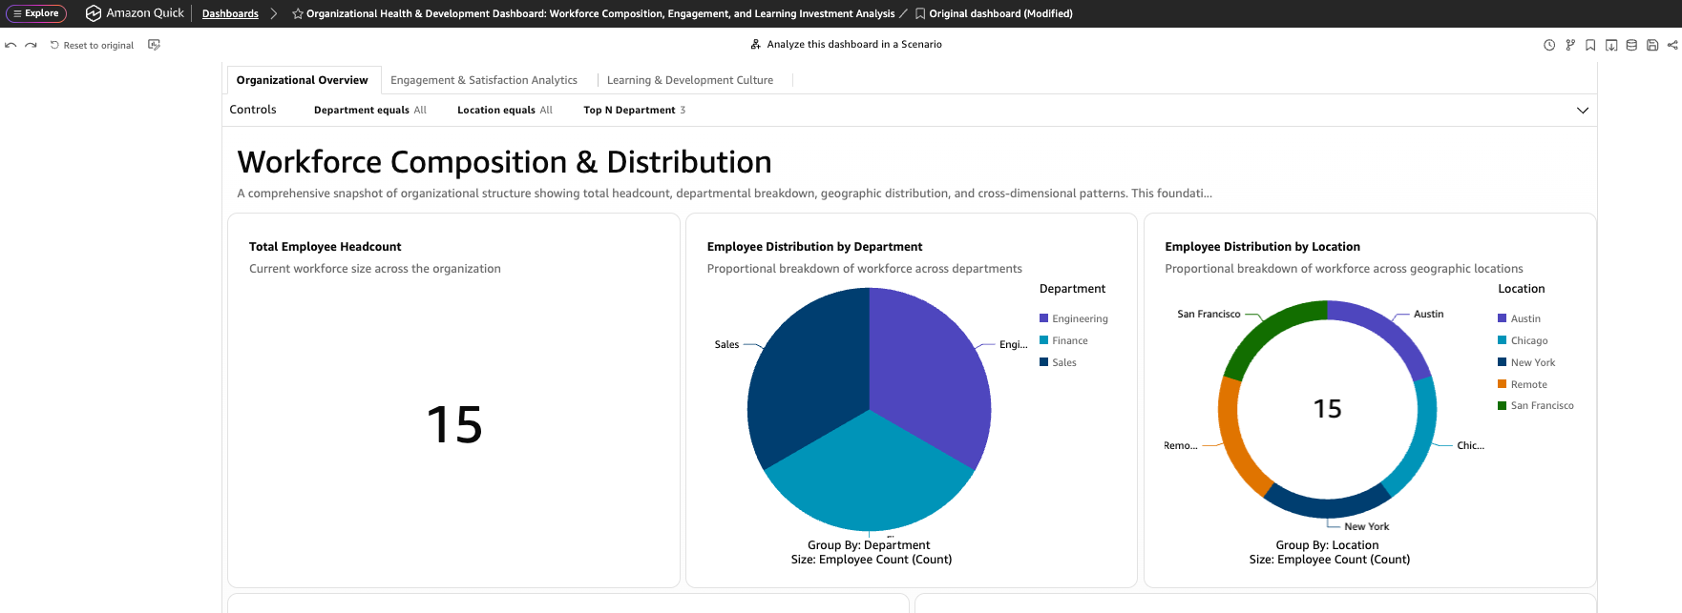Click the Total Employee Headcount title
The image size is (1682, 613).
click(325, 246)
